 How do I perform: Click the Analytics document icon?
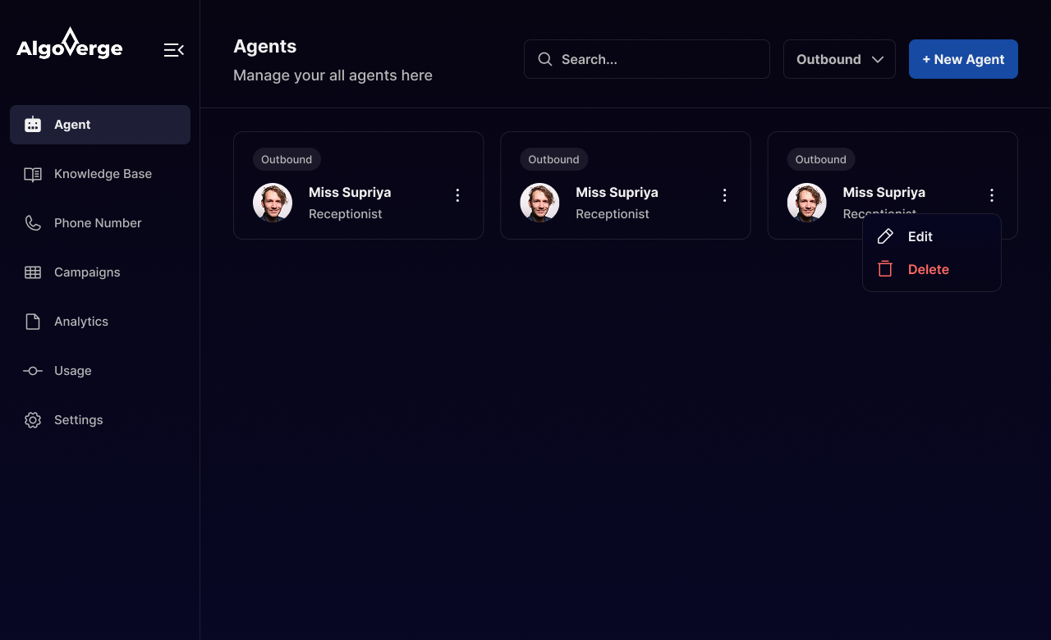coord(33,322)
